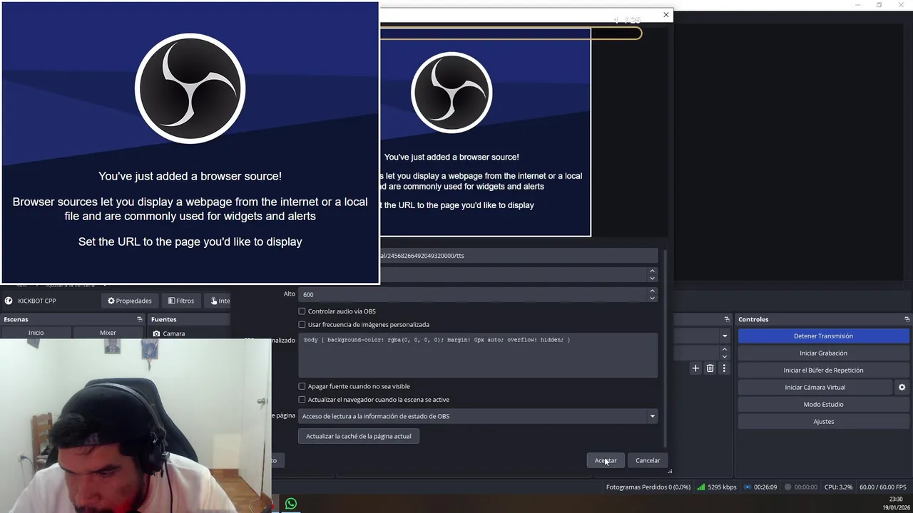The height and width of the screenshot is (513, 913).
Task: Increase transition duration with up arrow
Action: [x=725, y=350]
